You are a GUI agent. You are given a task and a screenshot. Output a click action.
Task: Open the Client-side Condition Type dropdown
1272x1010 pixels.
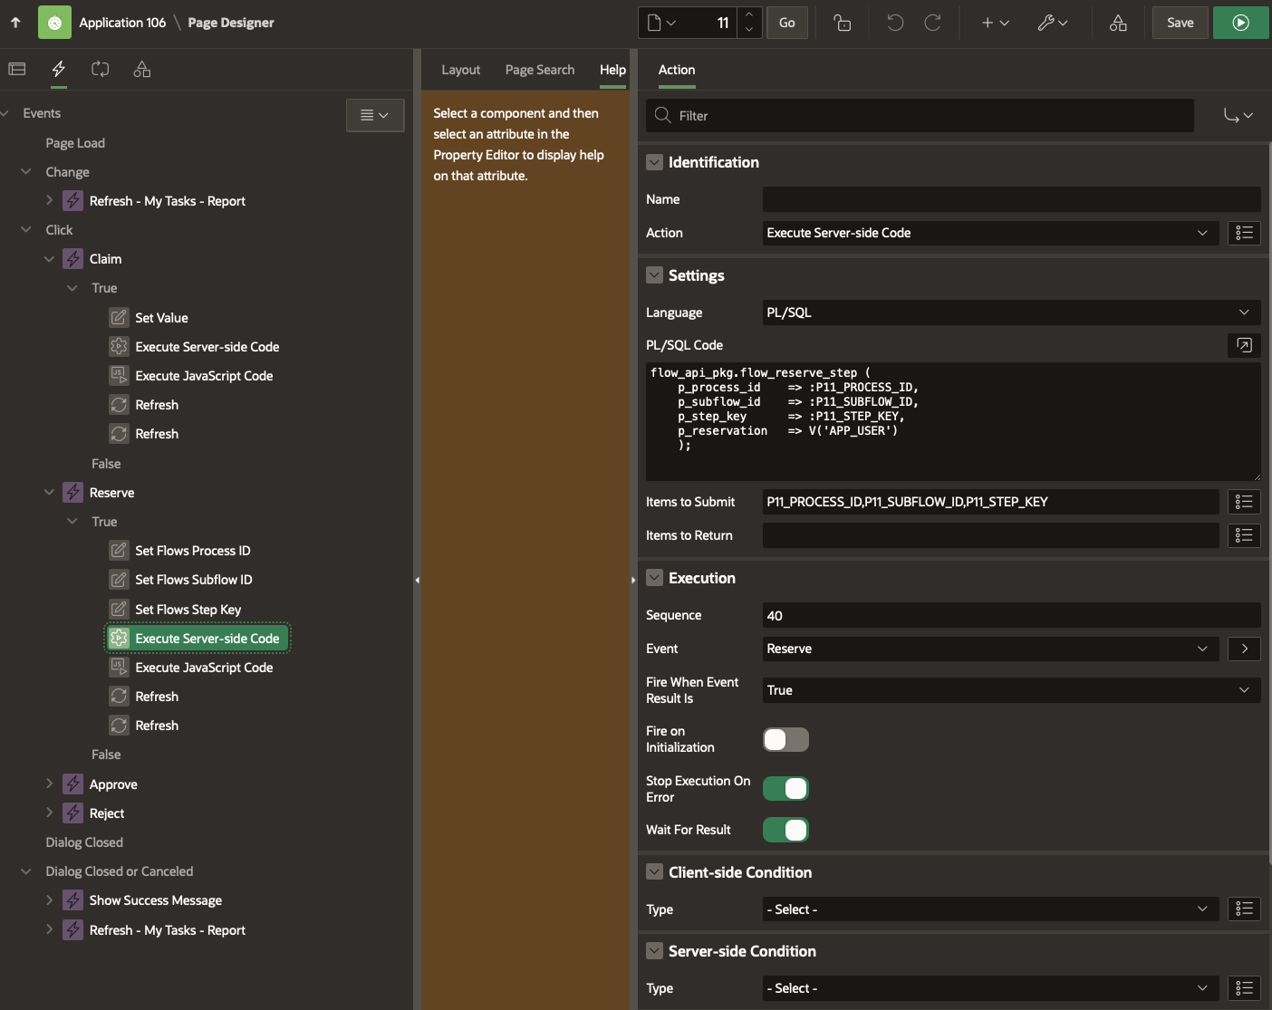pos(990,909)
